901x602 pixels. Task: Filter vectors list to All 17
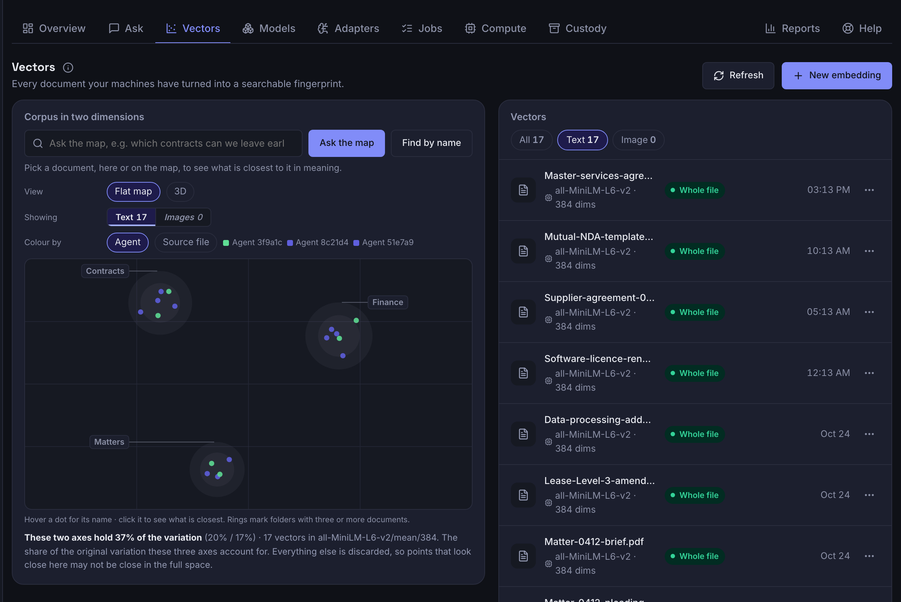[531, 140]
